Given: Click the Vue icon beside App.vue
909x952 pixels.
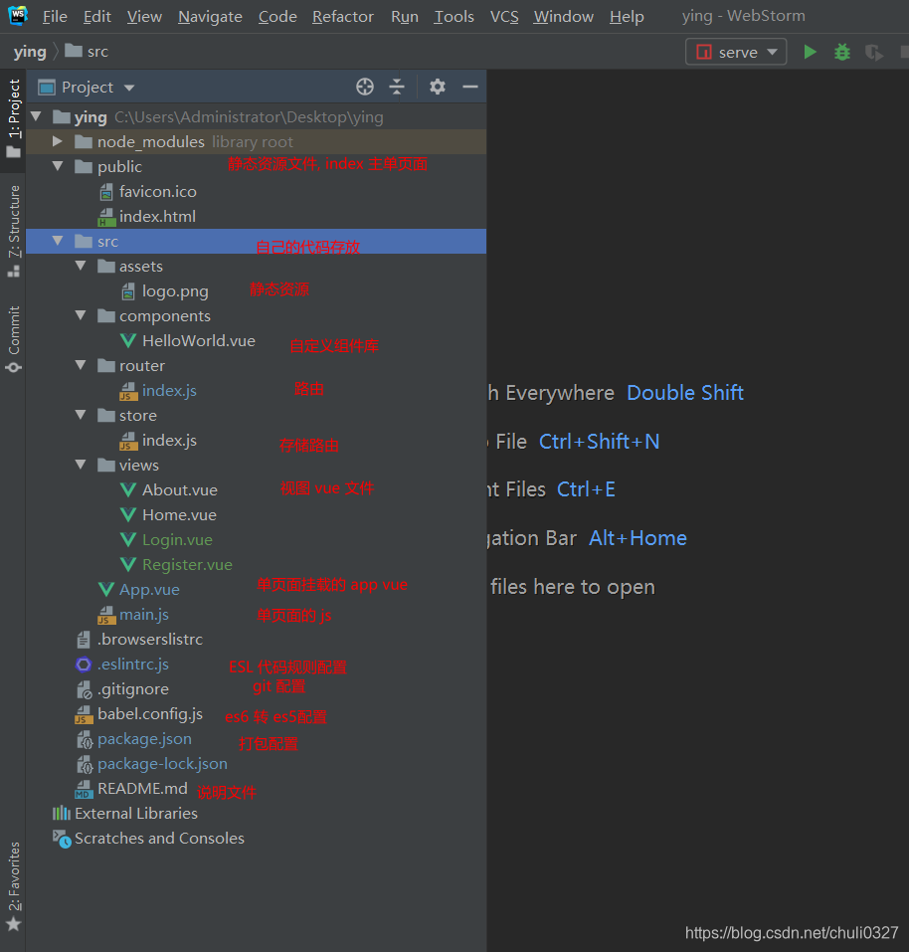Looking at the screenshot, I should tap(106, 590).
